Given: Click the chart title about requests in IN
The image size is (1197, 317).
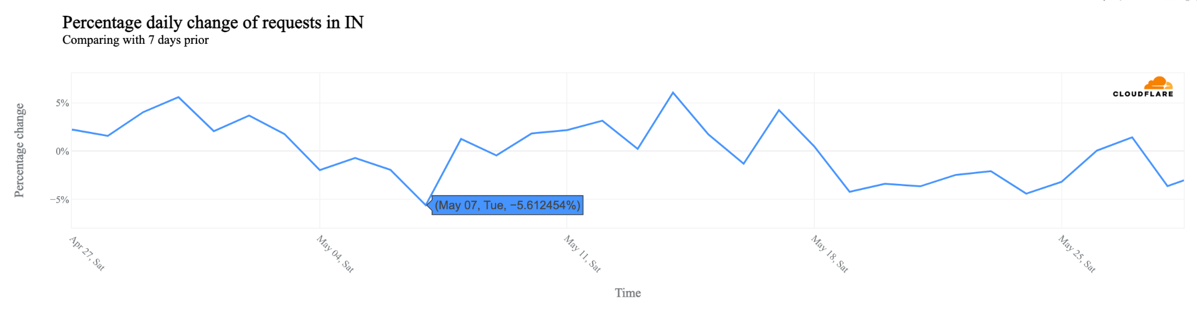Looking at the screenshot, I should click(x=213, y=22).
